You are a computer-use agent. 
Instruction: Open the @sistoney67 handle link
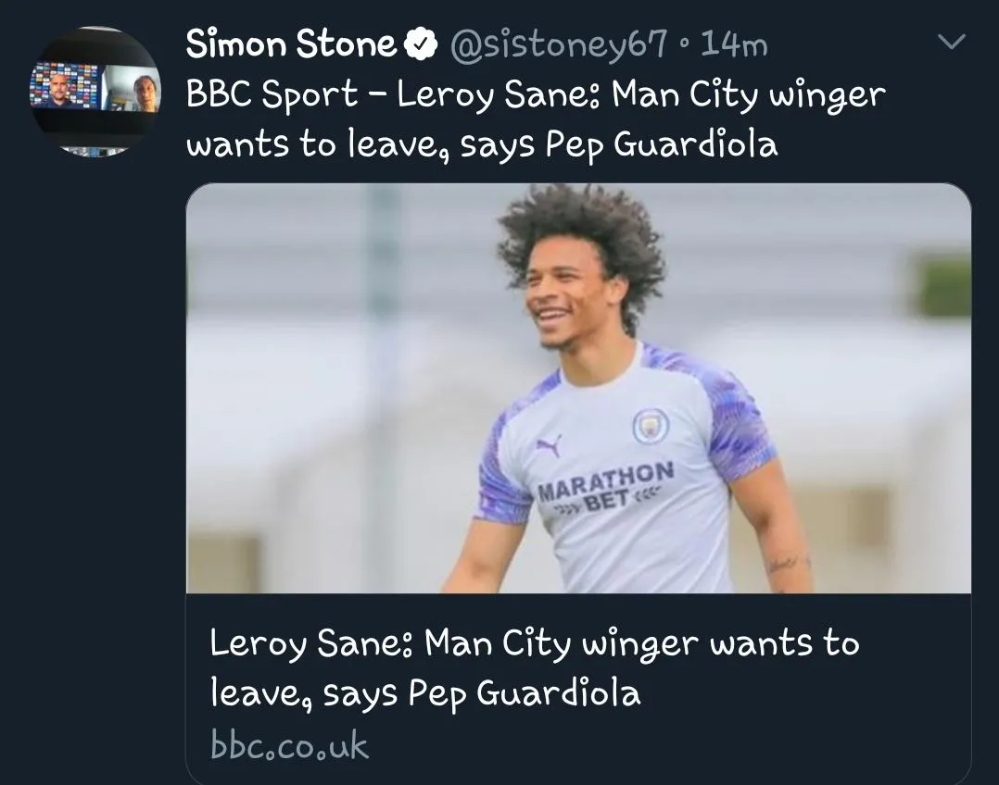coord(559,44)
